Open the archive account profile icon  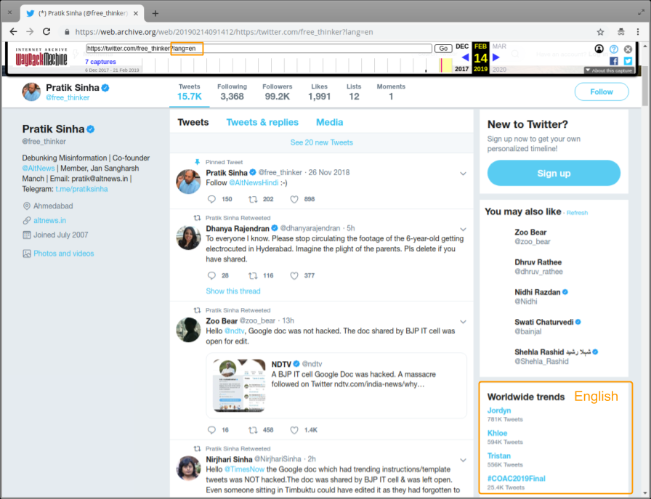coord(598,49)
